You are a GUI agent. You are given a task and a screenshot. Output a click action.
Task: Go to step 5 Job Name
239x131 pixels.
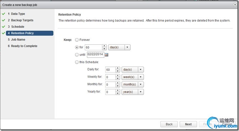[16, 40]
